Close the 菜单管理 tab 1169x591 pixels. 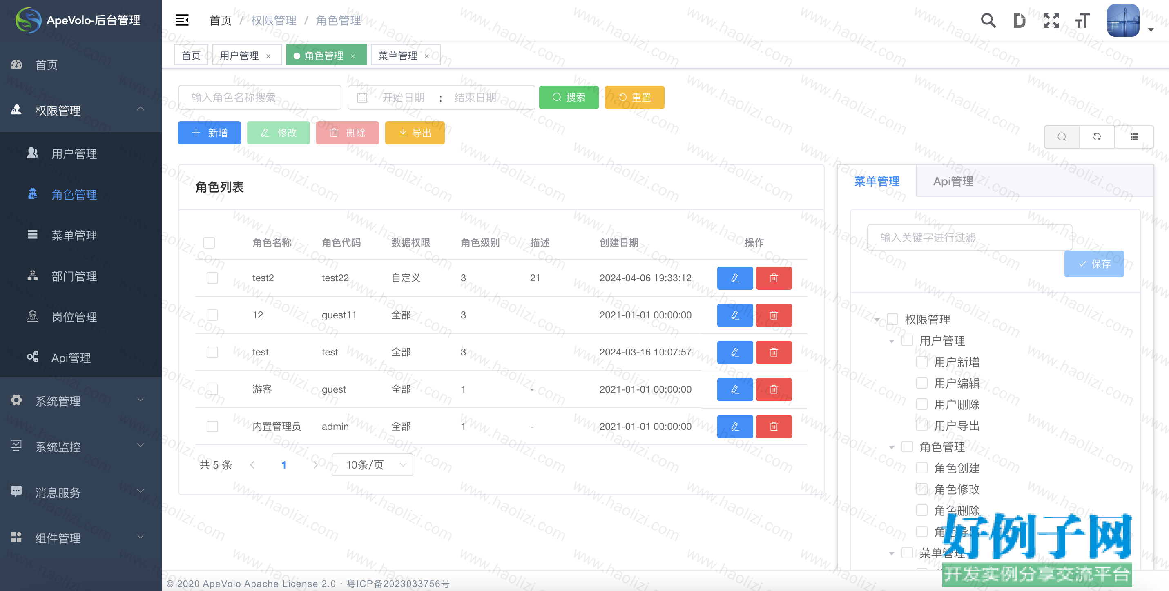click(x=426, y=56)
